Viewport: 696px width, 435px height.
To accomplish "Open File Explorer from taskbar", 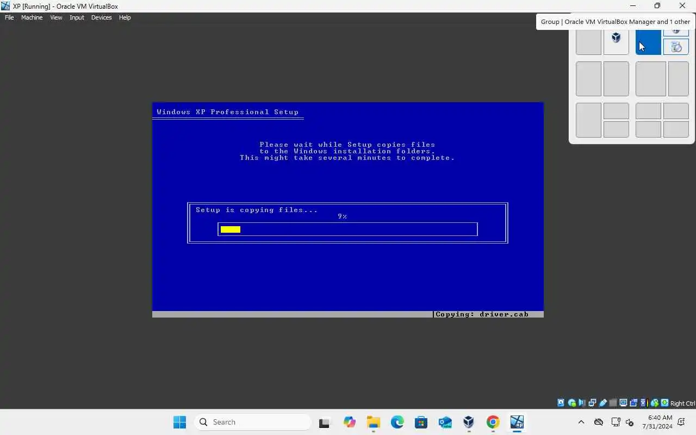I will pos(373,422).
